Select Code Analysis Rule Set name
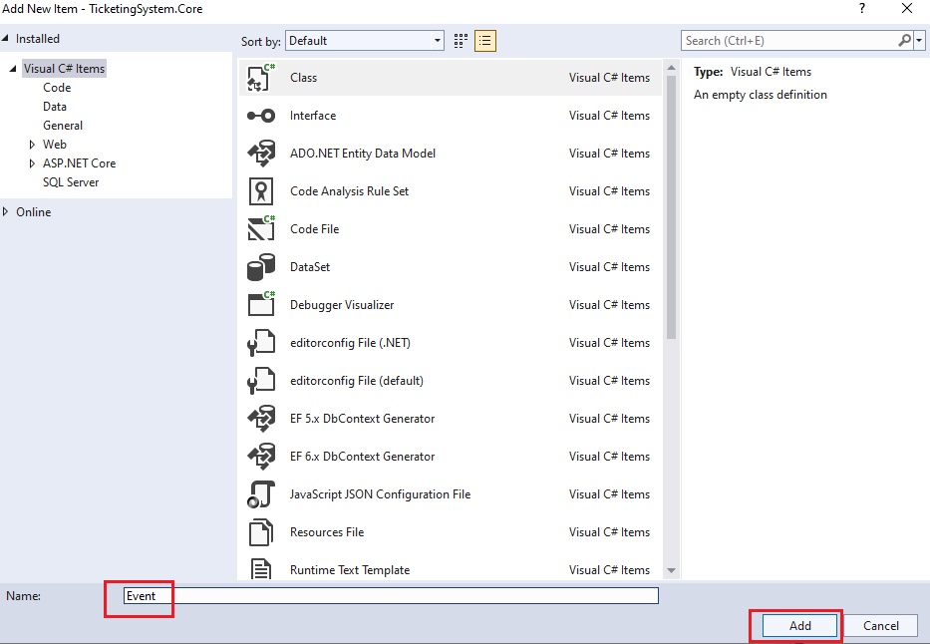 click(349, 191)
